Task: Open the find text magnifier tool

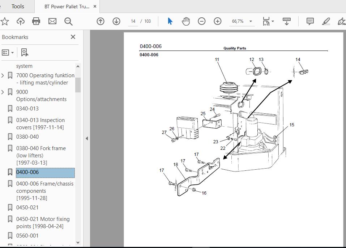Action: (68, 21)
